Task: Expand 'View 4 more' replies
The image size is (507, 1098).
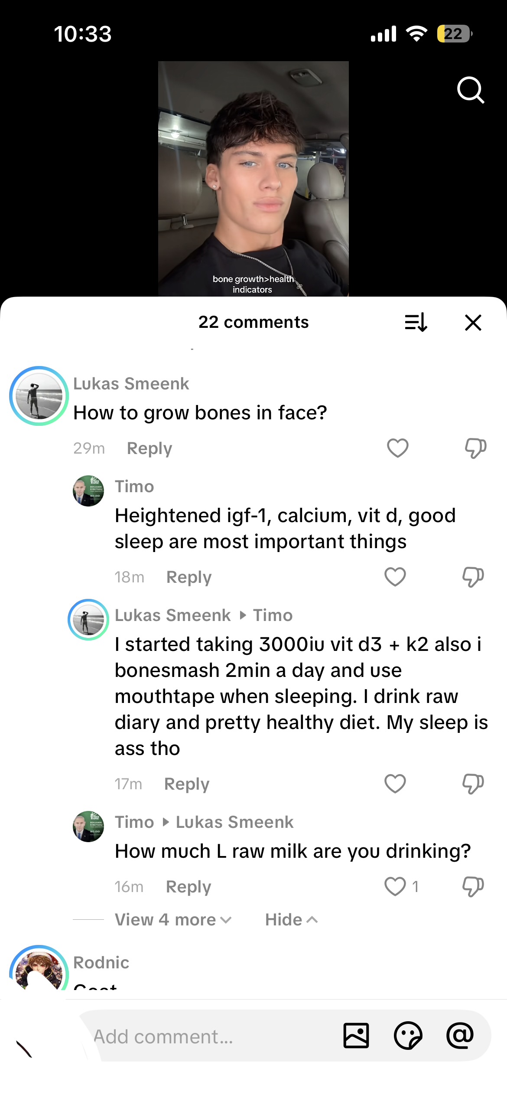Action: 173,920
